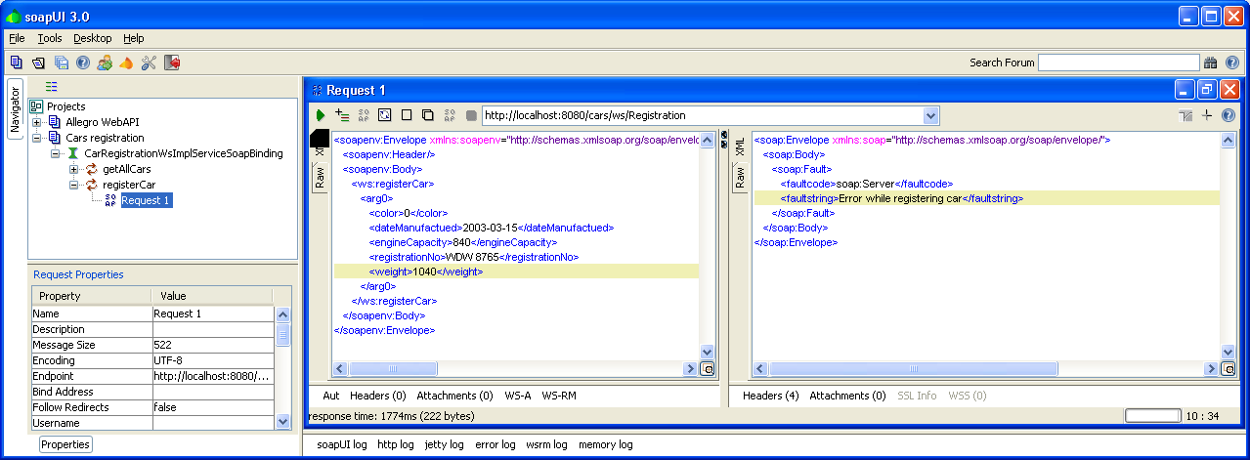Open the soapUI log tab
1250x460 pixels.
342,444
